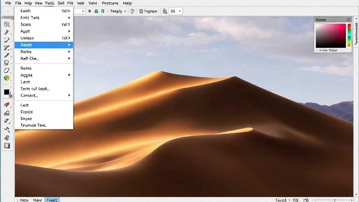Open the Prettume menu in the menu bar

pos(110,3)
